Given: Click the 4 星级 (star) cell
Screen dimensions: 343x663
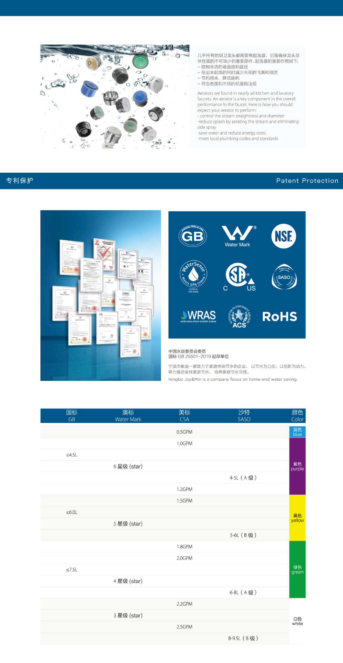Looking at the screenshot, I should point(128,581).
